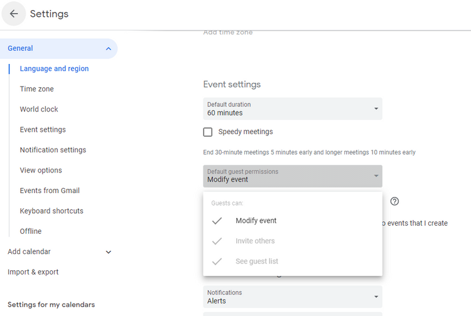Enable the Speedy meetings checkbox

[208, 132]
